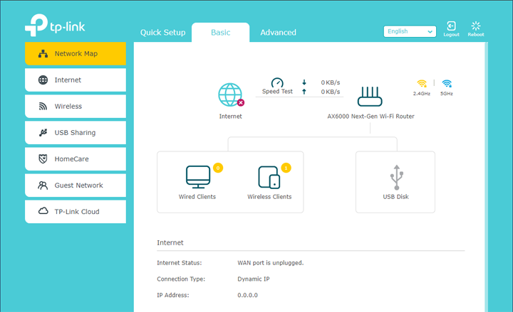Open the English language dropdown

click(x=410, y=32)
